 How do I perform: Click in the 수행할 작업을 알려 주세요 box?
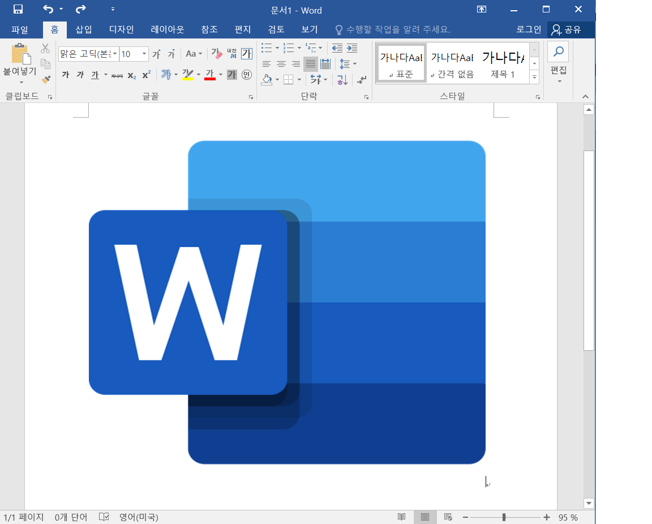point(393,29)
